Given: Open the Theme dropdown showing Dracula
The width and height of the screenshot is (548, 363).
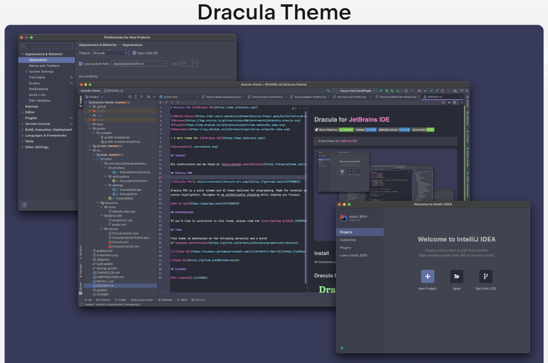Looking at the screenshot, I should (110, 53).
